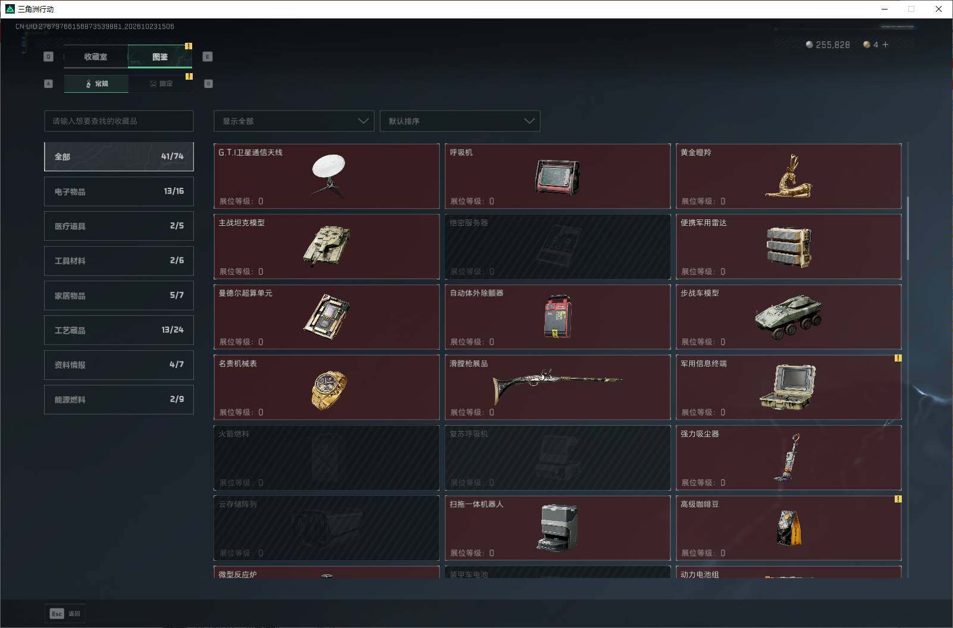Filter by 工艺藏品 category
The image size is (953, 628).
pyautogui.click(x=119, y=330)
